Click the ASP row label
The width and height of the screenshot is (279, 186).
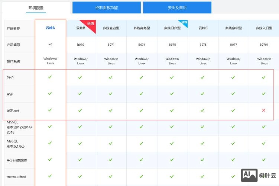pyautogui.click(x=10, y=94)
